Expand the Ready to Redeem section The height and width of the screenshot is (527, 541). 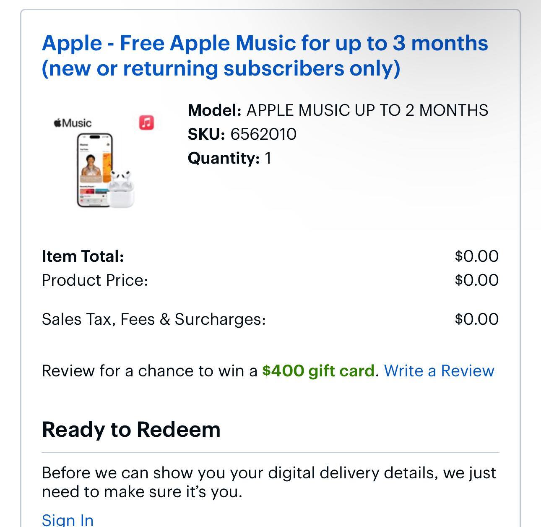point(130,429)
